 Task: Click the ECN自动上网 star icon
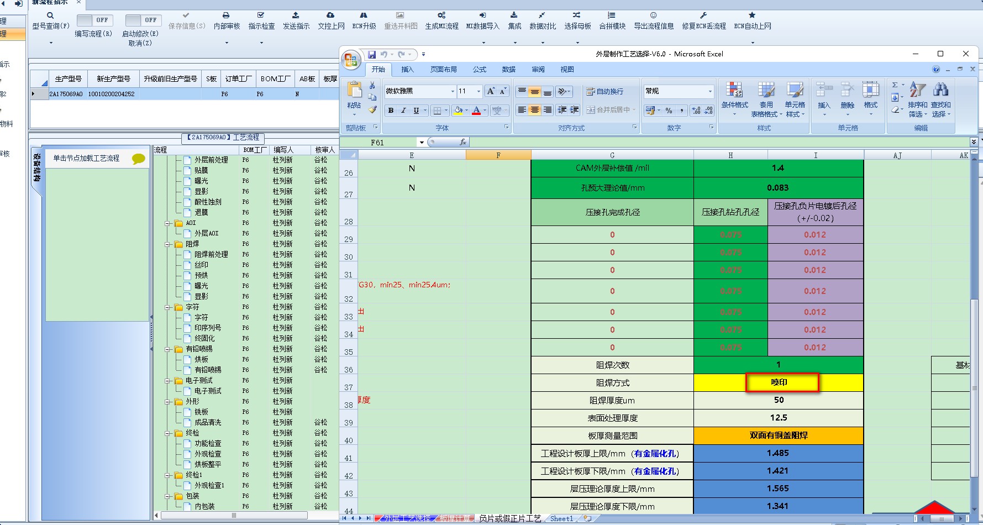[x=752, y=15]
